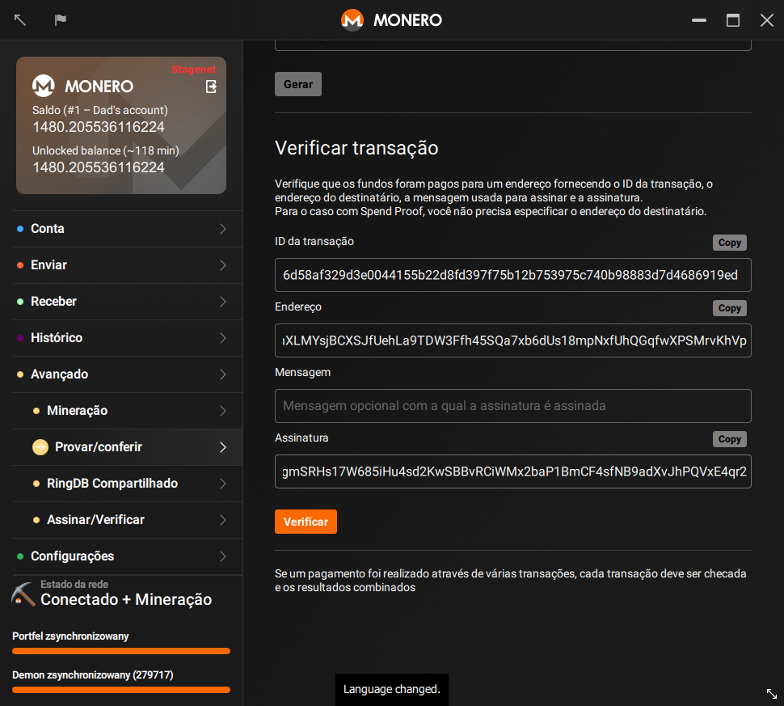The height and width of the screenshot is (706, 784).
Task: Copy the Endereço value
Action: point(730,308)
